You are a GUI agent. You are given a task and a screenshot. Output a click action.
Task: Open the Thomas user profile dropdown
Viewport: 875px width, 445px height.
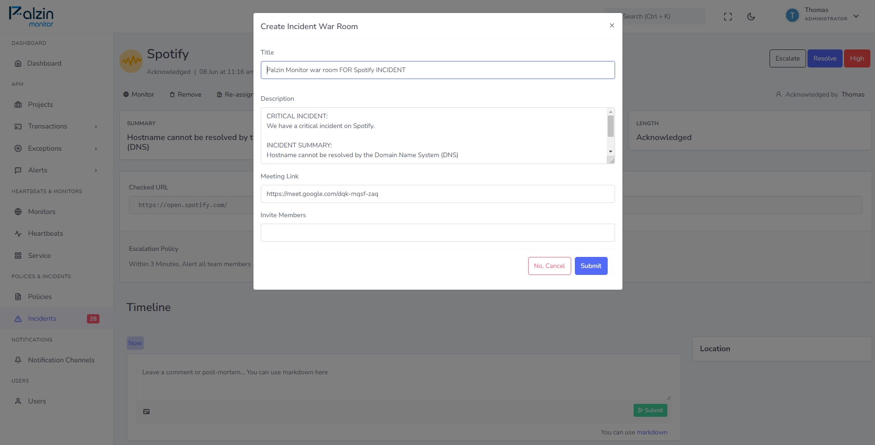pyautogui.click(x=823, y=15)
